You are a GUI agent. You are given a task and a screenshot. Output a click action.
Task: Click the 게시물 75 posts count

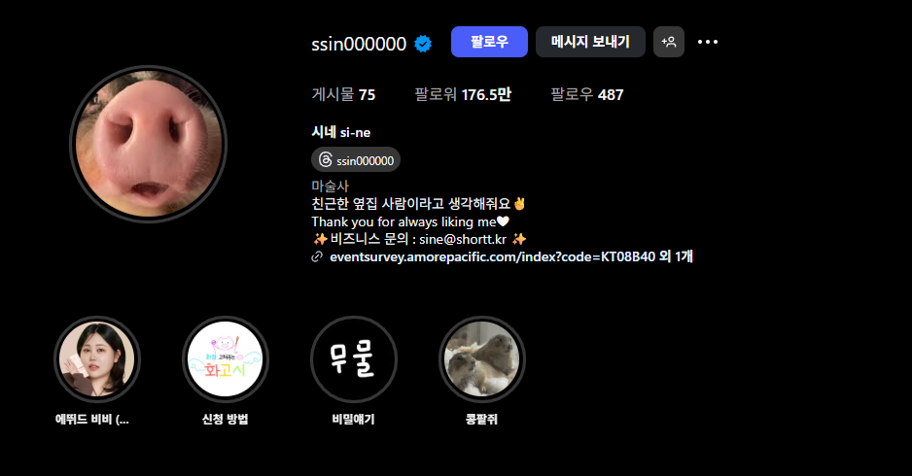coord(343,95)
